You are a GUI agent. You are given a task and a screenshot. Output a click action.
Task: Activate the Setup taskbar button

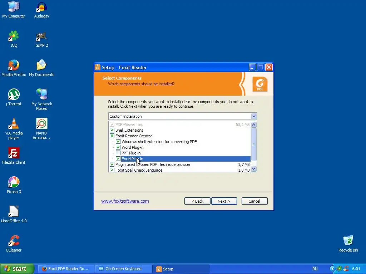pos(180,269)
